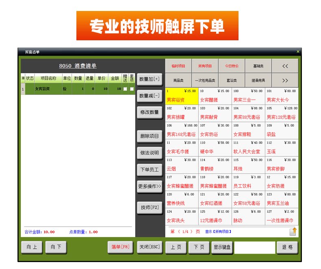This screenshot has height=269, width=321.
Task: Add item 男宾拔罐
Action: (x=182, y=113)
